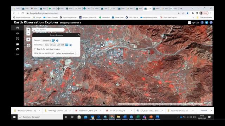The image size is (225, 126).
Task: Click the help icon beside Rendering
Action: coord(70,45)
